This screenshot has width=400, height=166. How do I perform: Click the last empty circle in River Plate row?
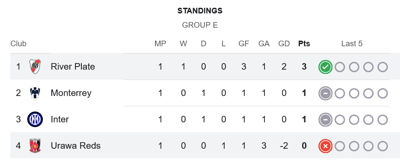coord(383,67)
